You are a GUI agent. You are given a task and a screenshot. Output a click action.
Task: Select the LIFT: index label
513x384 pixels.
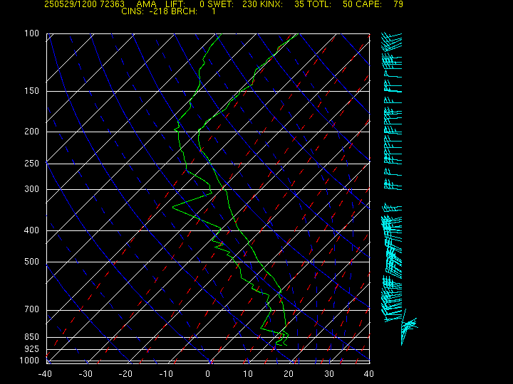coord(175,4)
